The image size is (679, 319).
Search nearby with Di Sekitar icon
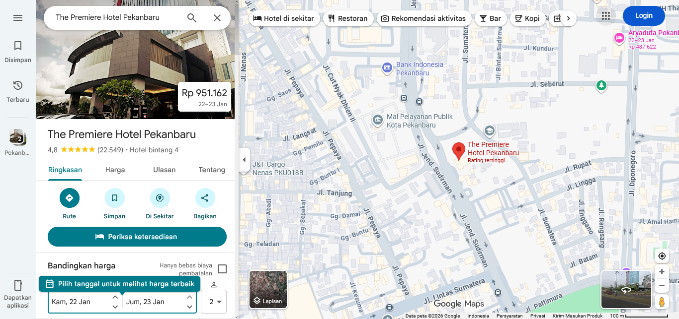point(160,198)
